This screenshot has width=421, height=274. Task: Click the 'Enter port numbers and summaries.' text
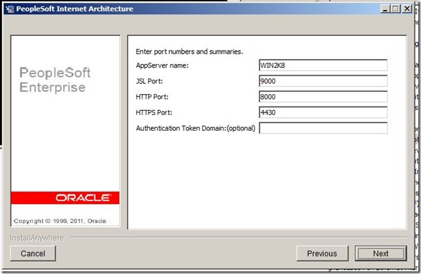(x=190, y=52)
